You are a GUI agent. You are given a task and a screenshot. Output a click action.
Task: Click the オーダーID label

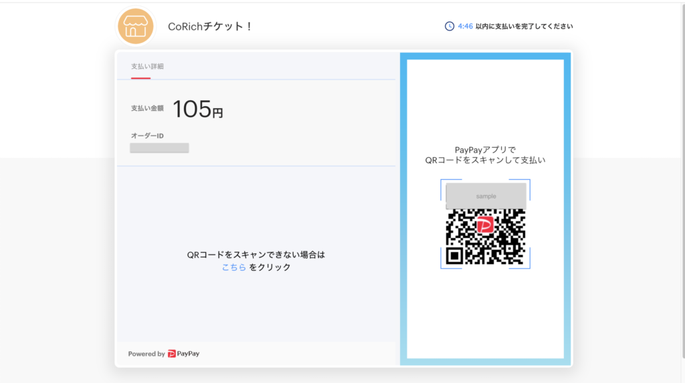point(147,136)
